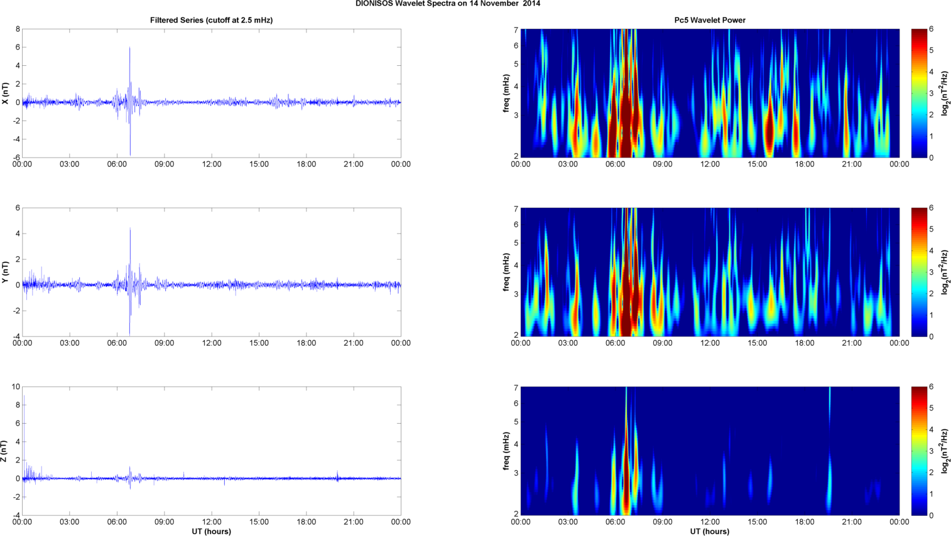Screen dimensions: 951x536
Task: Click log2(nT²/Hz) label of top colorbar
Action: click(945, 93)
